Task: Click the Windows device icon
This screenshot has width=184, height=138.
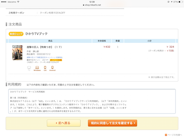Action: point(37,68)
